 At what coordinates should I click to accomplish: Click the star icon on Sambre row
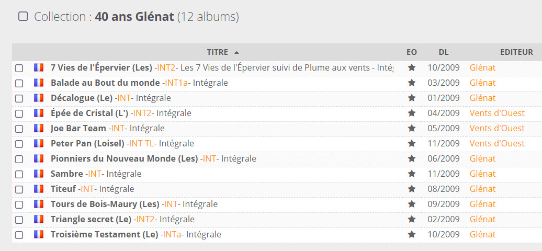click(x=412, y=174)
